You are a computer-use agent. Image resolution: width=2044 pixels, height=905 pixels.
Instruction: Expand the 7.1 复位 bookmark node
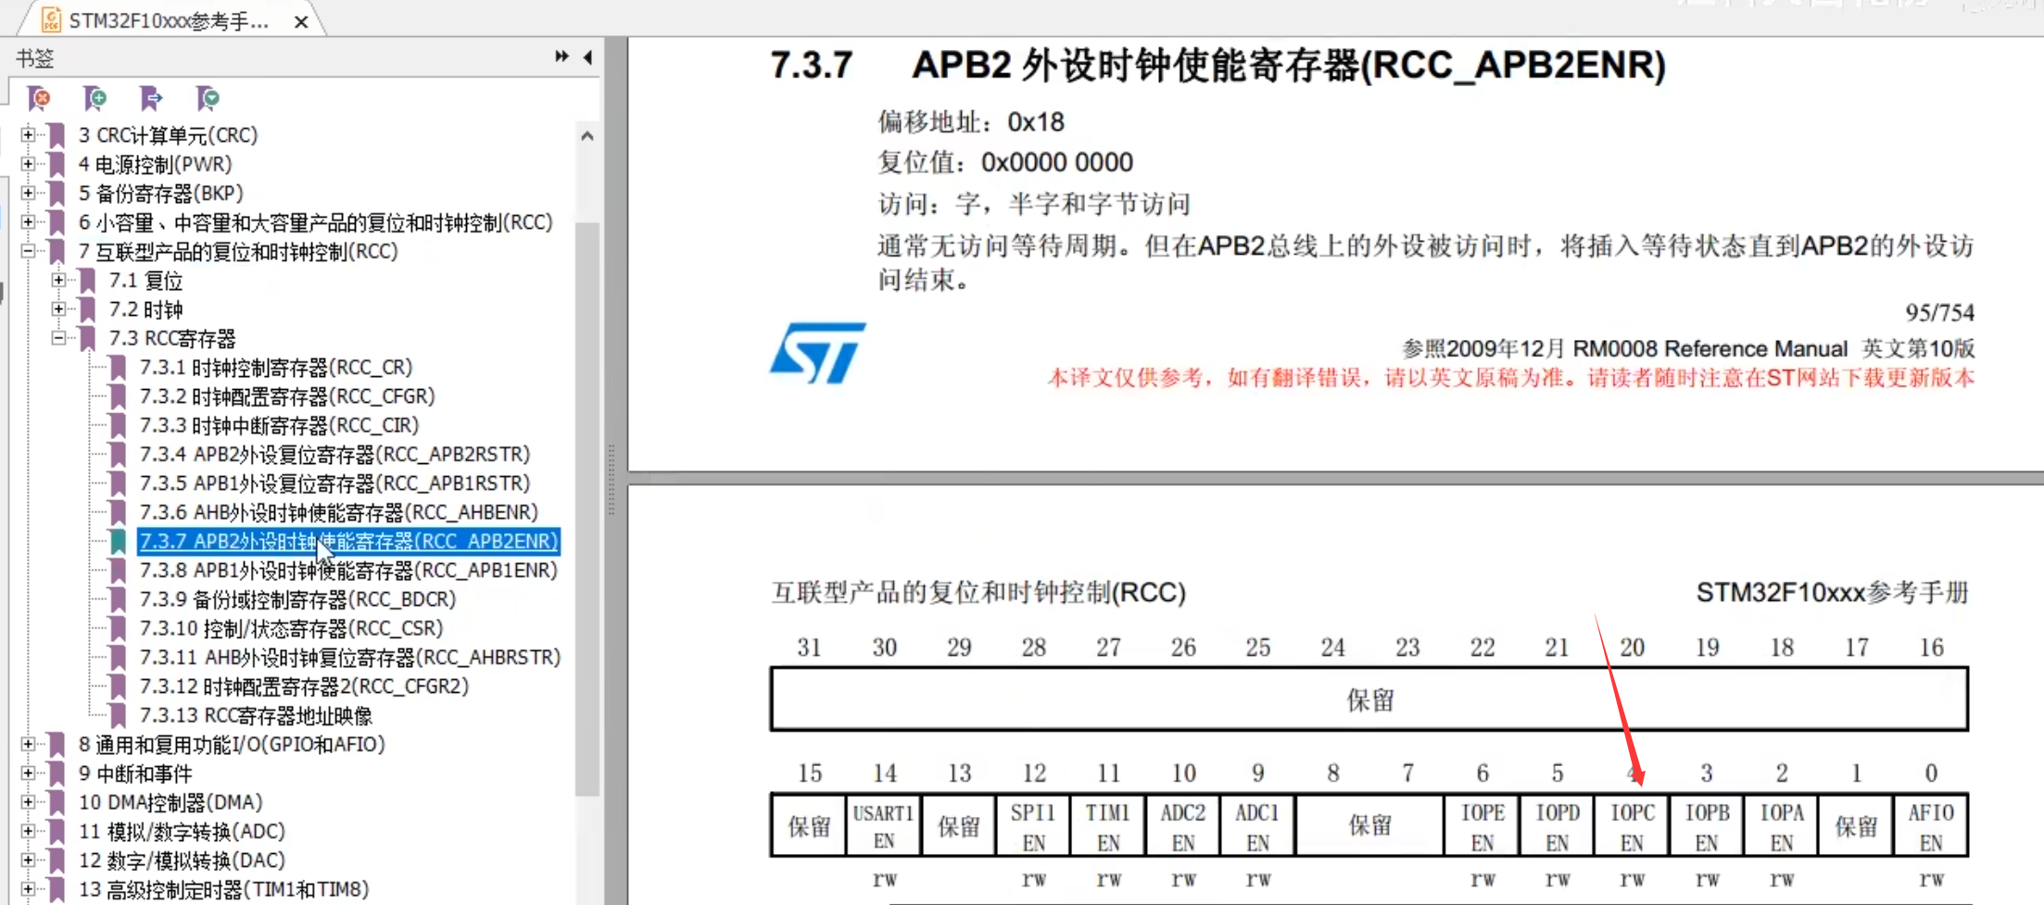click(58, 280)
